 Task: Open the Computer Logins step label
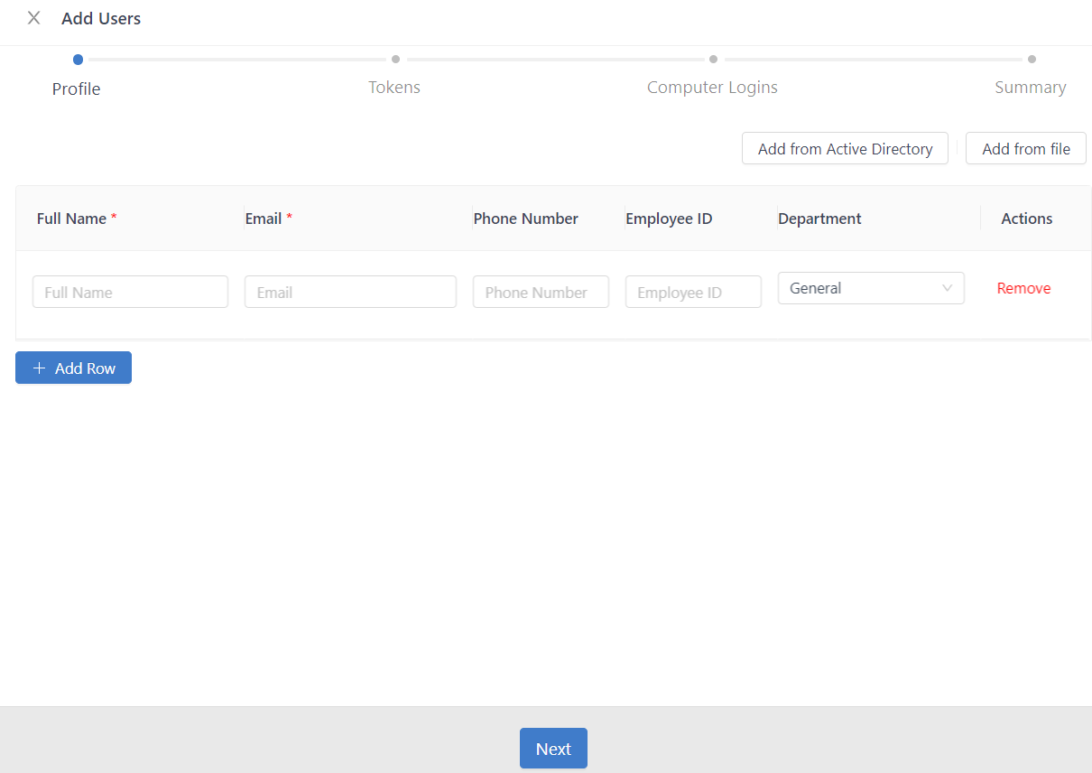712,88
